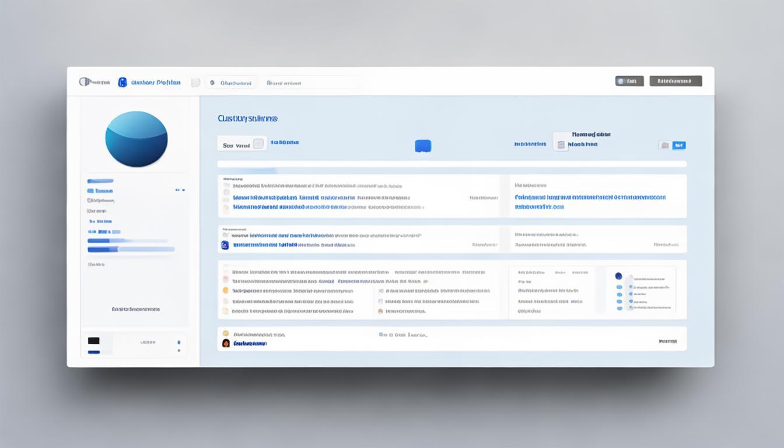This screenshot has width=784, height=448.
Task: Expand the vertical dots in sidebar footer
Action: (178, 346)
